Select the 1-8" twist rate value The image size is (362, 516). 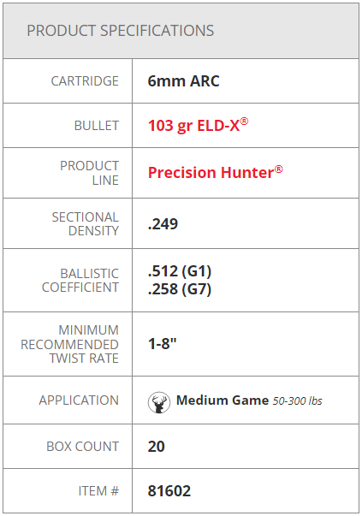coord(163,344)
